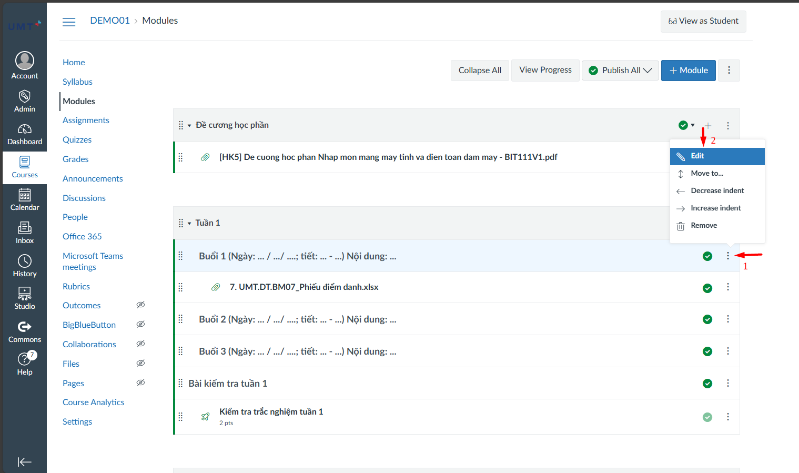
Task: Open the History navigation icon
Action: coord(24,266)
